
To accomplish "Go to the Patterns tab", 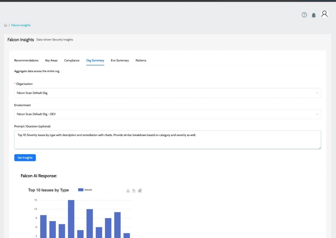I will (141, 60).
